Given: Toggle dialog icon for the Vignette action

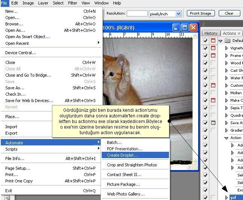Looking at the screenshot, I should [213, 48].
